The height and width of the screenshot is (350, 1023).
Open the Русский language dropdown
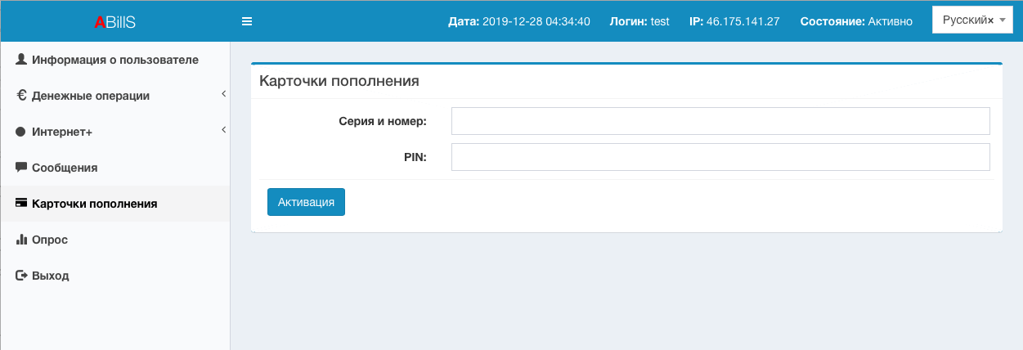coord(1002,20)
